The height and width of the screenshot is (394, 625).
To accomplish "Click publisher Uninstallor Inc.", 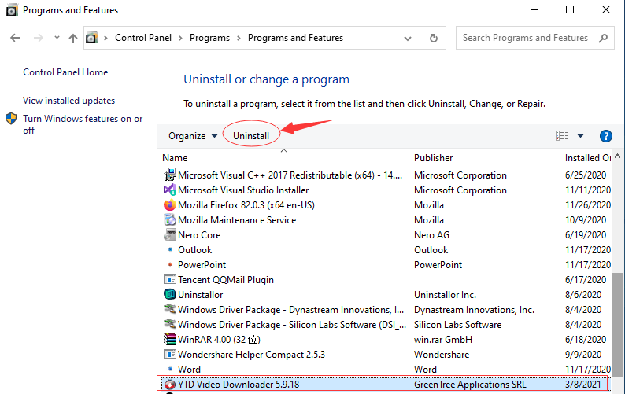I will [446, 295].
